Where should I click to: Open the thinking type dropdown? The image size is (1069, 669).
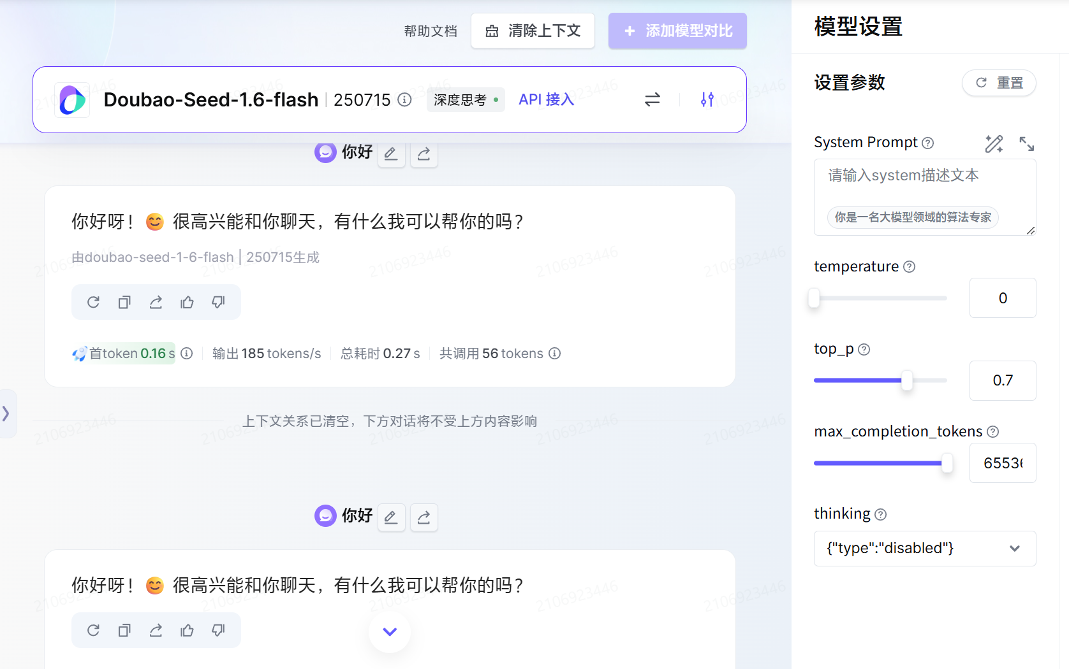coord(924,549)
